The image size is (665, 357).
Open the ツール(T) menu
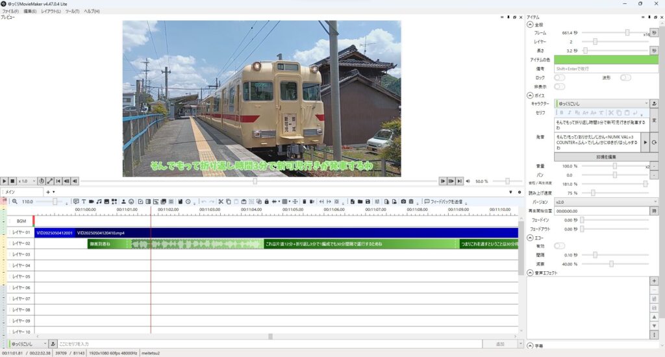(72, 12)
